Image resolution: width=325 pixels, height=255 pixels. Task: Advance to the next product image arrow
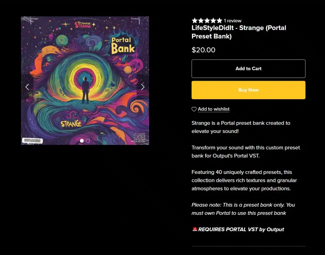pos(143,87)
